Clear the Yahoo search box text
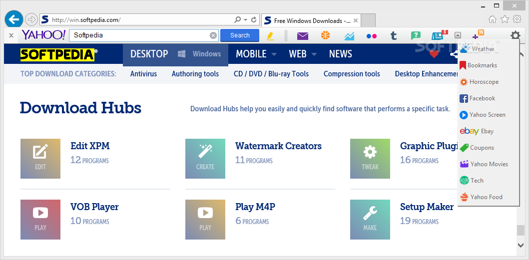The width and height of the screenshot is (529, 260). point(213,35)
